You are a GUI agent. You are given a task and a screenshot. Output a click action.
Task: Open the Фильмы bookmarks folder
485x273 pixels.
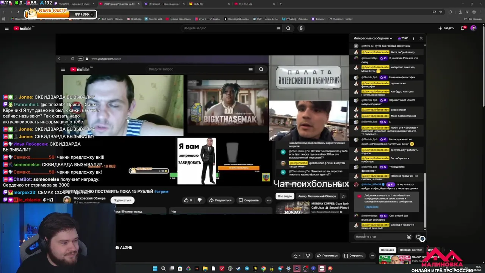318,19
